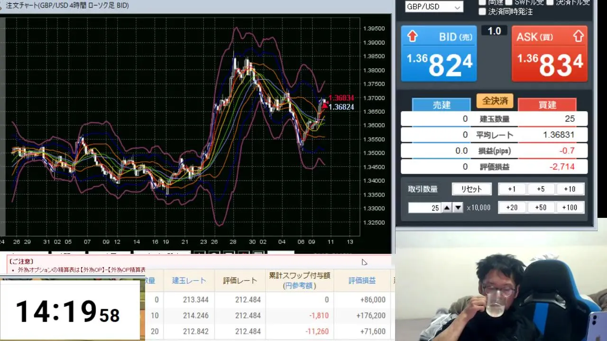Select the 売建 sell positions tab
The width and height of the screenshot is (607, 341).
pos(441,105)
